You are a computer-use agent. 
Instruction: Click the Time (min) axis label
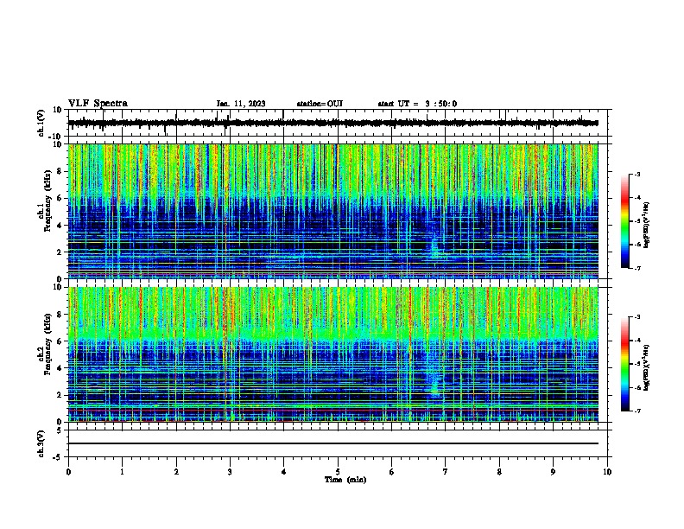(345, 480)
